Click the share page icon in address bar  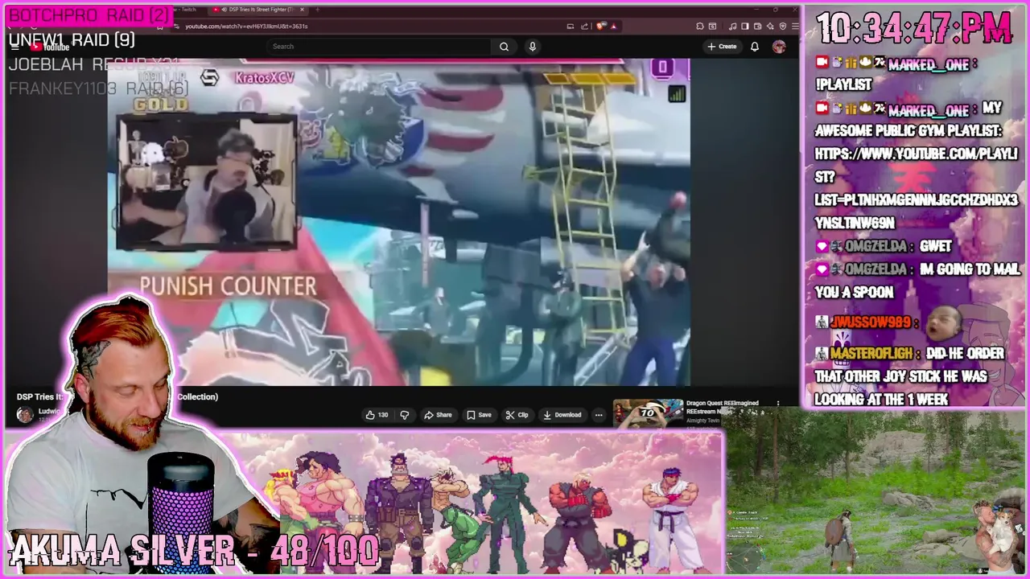585,27
